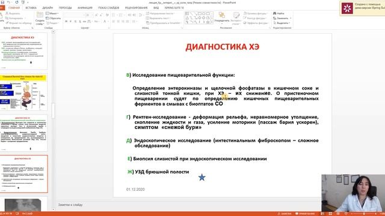Open the ПОКАЗ СЛАЙДОВ tab
The image size is (385, 216).
[108, 8]
